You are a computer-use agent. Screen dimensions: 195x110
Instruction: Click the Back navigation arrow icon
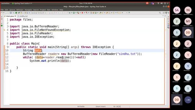[118, 13]
